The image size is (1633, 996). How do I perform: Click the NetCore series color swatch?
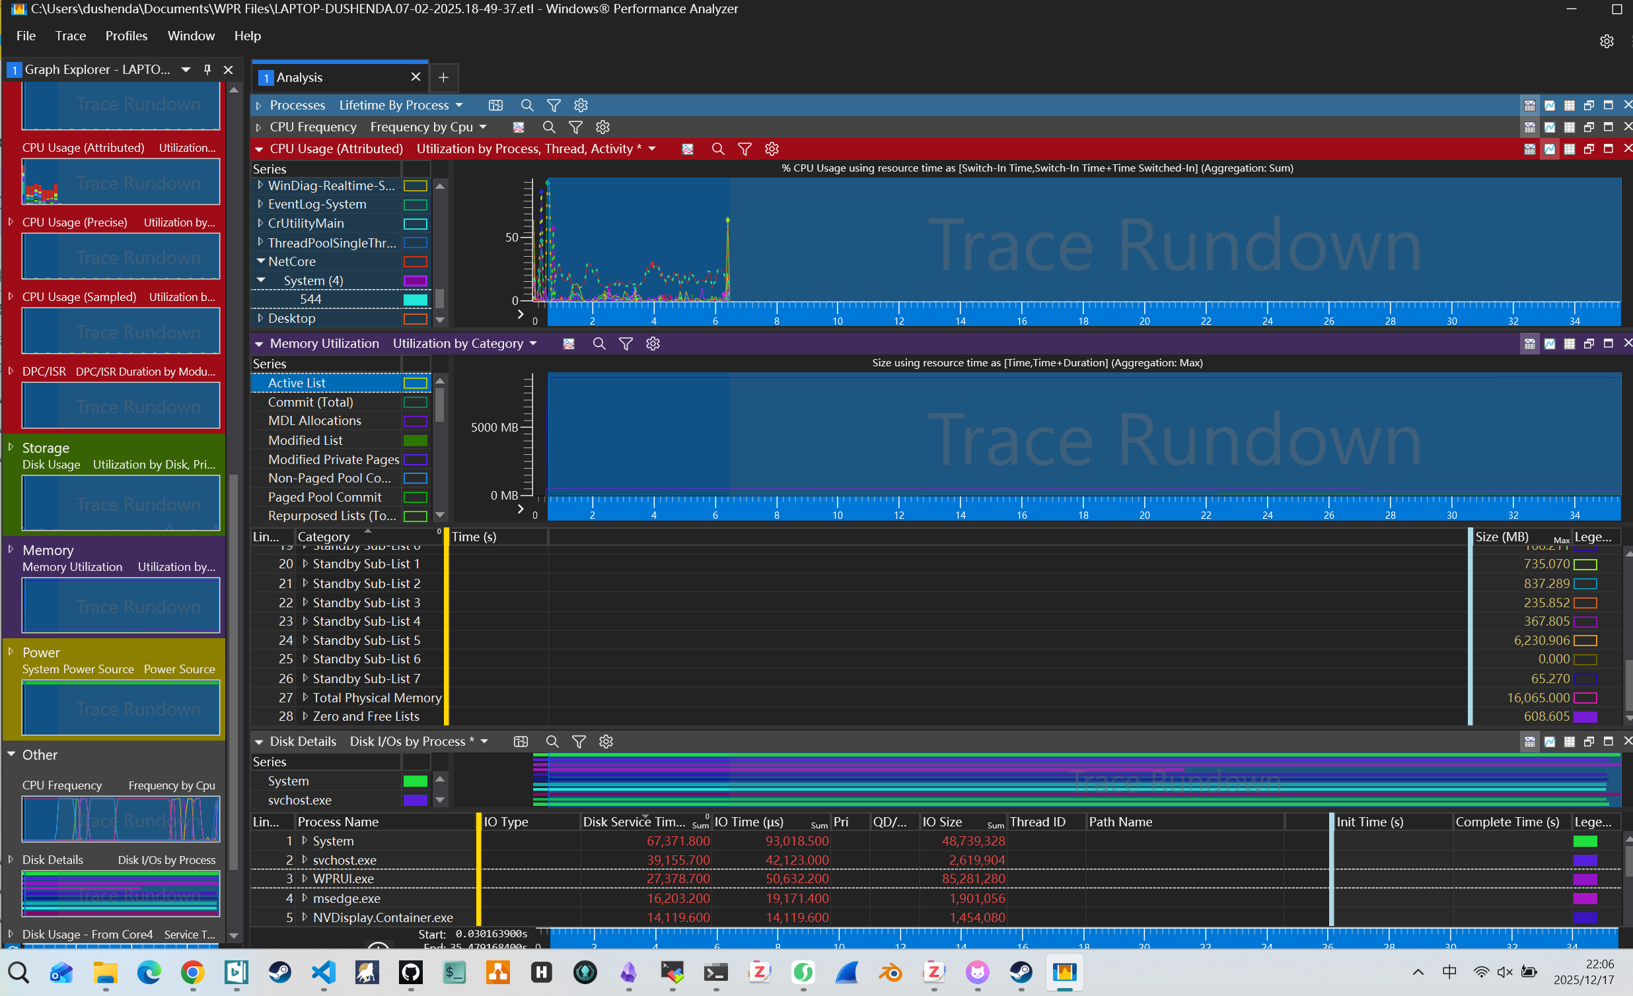pos(415,262)
